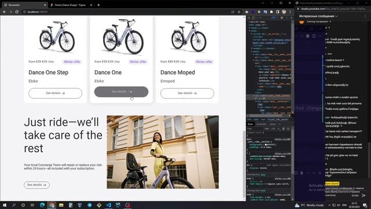Open the Computed tab in DevTools
This screenshot has height=209, width=371.
click(x=261, y=124)
